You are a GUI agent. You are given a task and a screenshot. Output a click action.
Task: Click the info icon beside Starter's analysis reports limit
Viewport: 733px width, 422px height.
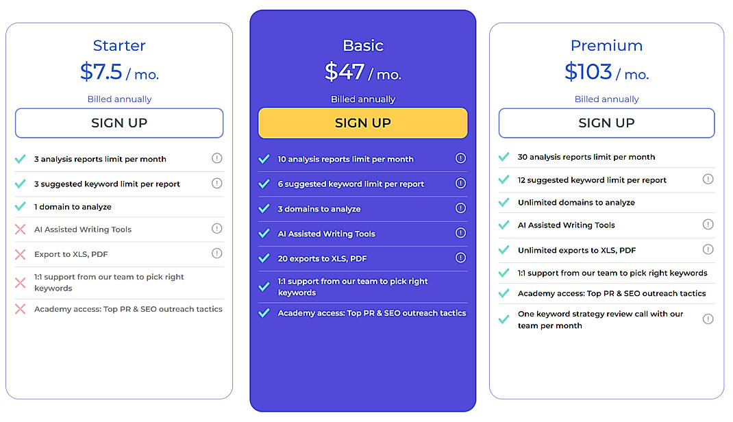(217, 158)
